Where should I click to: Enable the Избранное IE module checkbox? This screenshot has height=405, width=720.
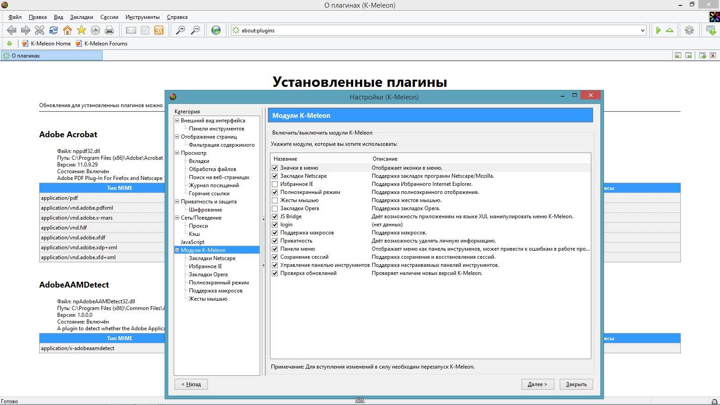(274, 184)
